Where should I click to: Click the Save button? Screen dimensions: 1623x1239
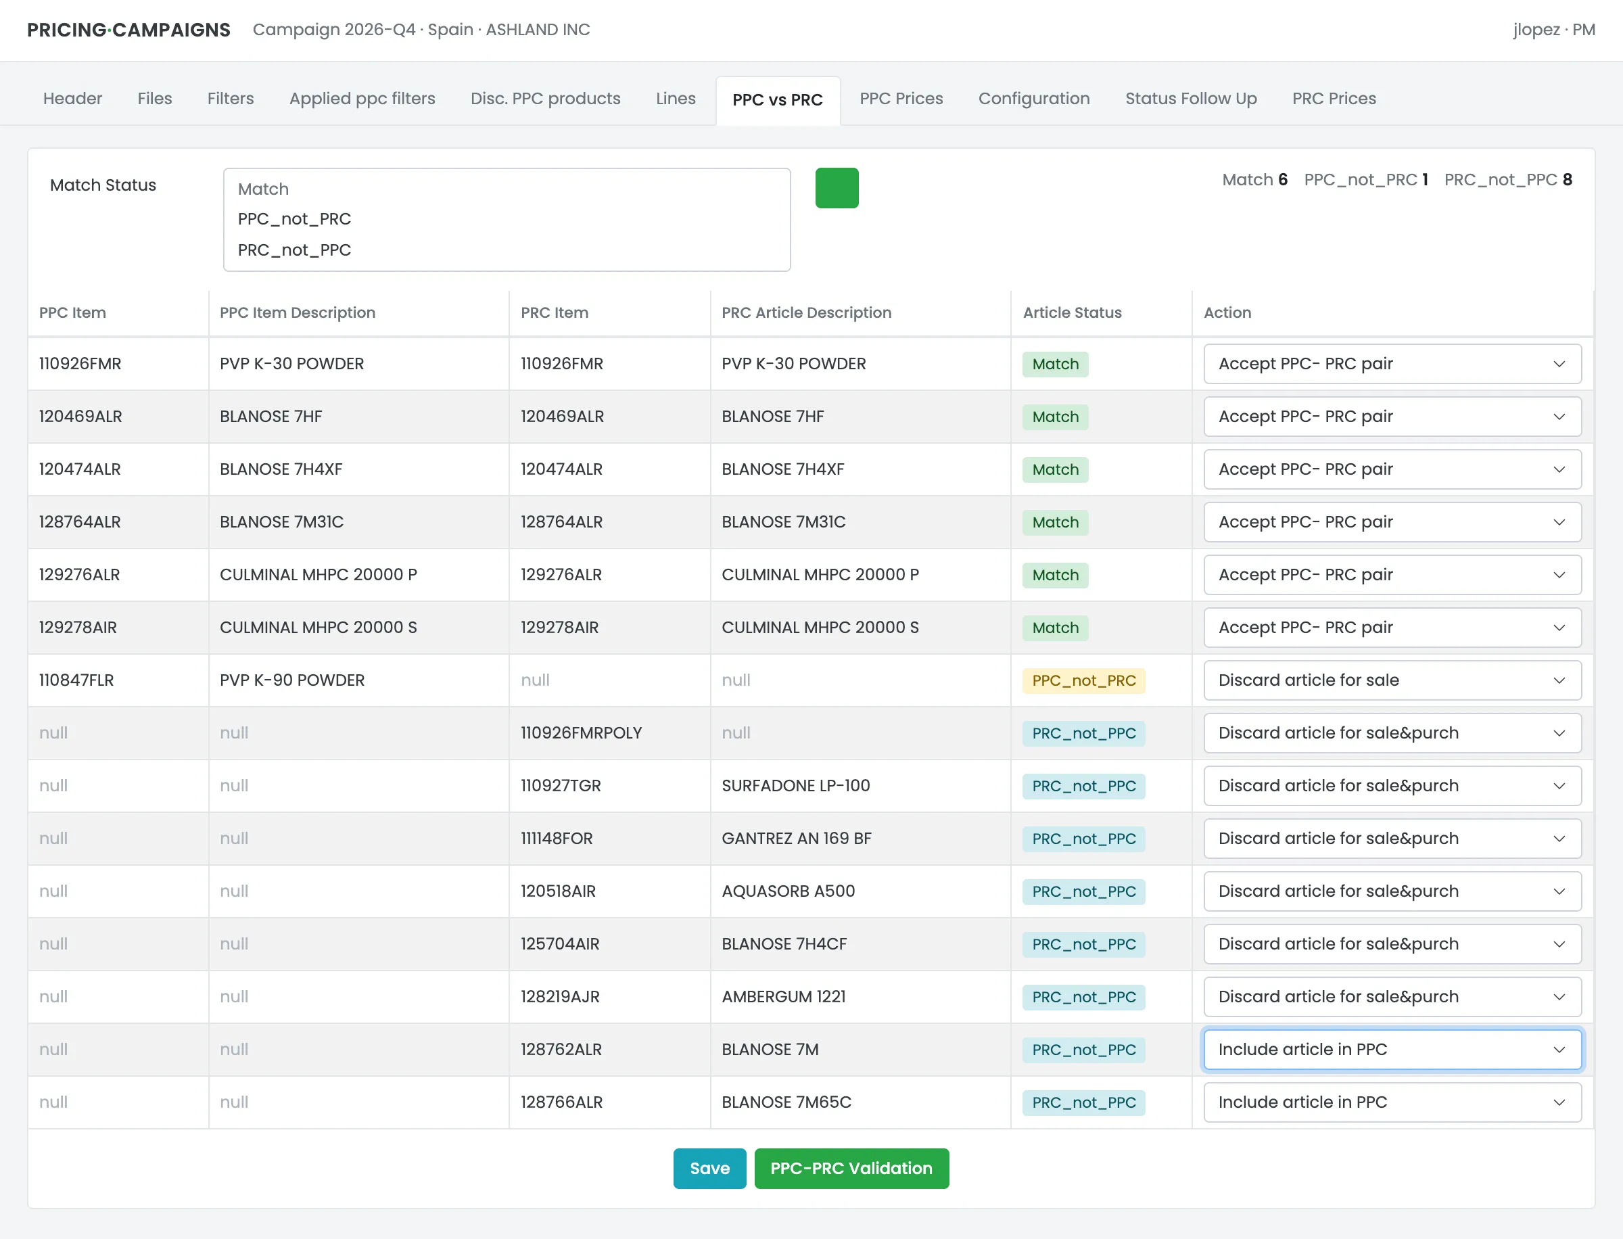[x=709, y=1168]
